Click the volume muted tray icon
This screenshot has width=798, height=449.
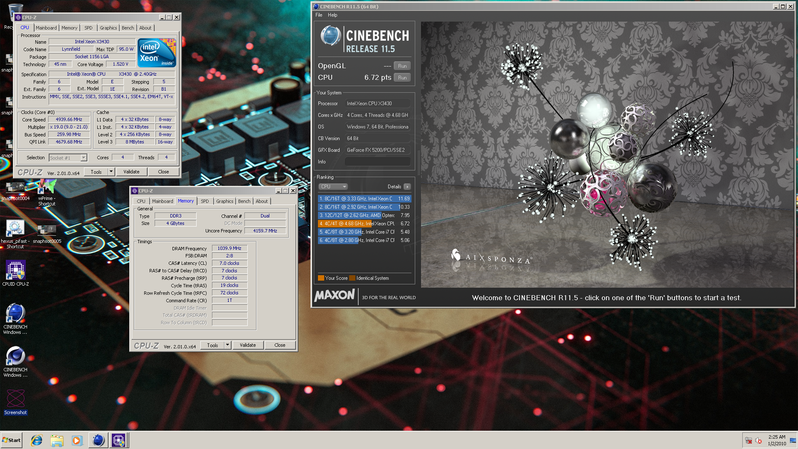point(758,441)
